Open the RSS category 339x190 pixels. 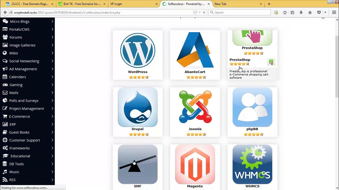click(12, 180)
